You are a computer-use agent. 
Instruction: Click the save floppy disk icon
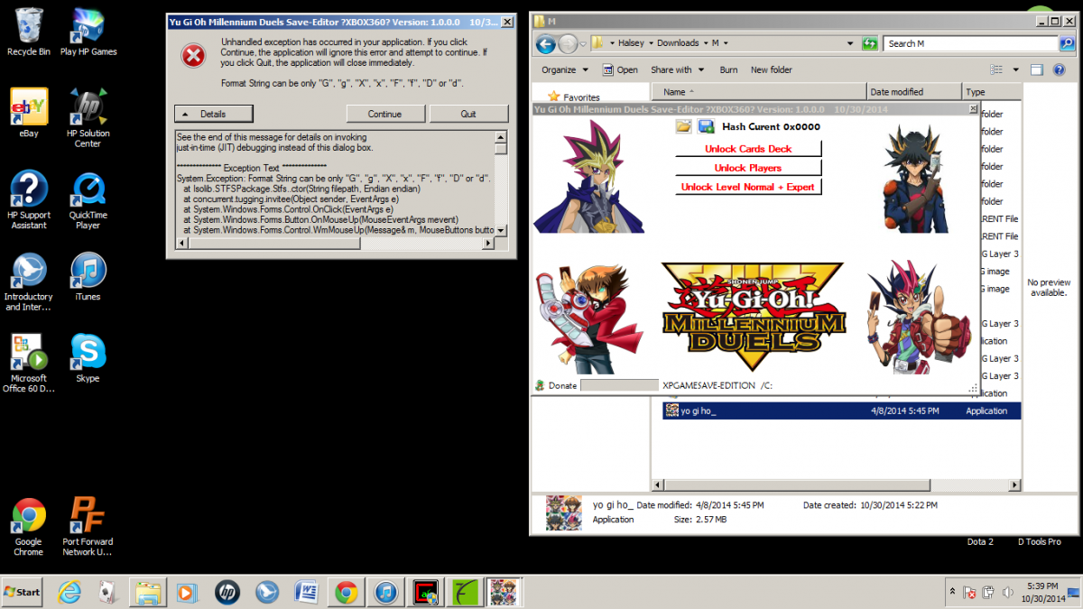point(706,127)
